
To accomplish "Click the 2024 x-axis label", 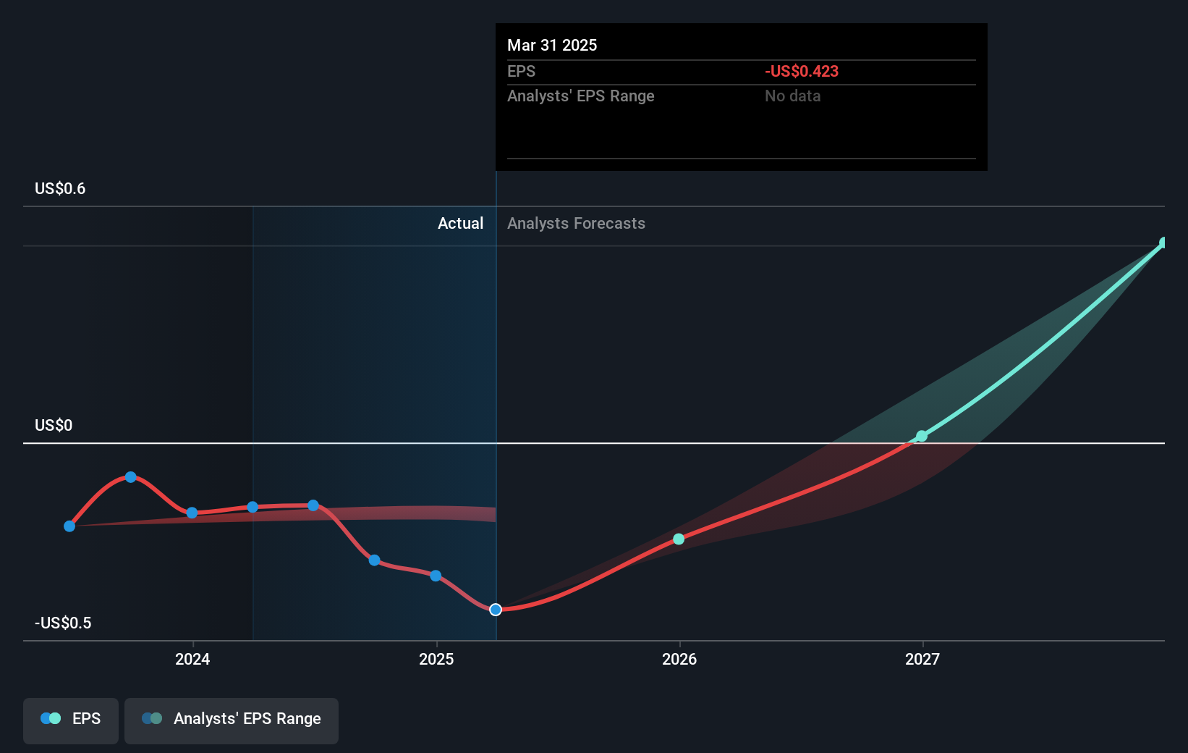I will pos(192,659).
